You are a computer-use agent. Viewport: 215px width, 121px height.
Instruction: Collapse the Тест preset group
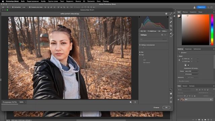140,55
